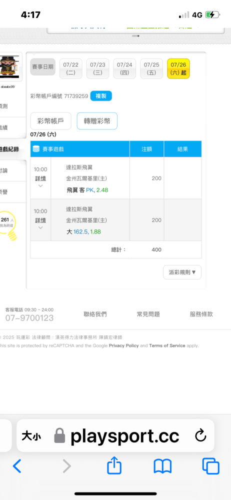This screenshot has width=231, height=500.
Task: Tap Safari forward arrow
Action: coord(66,466)
